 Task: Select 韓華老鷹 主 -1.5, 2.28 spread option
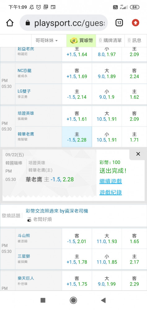[77, 137]
